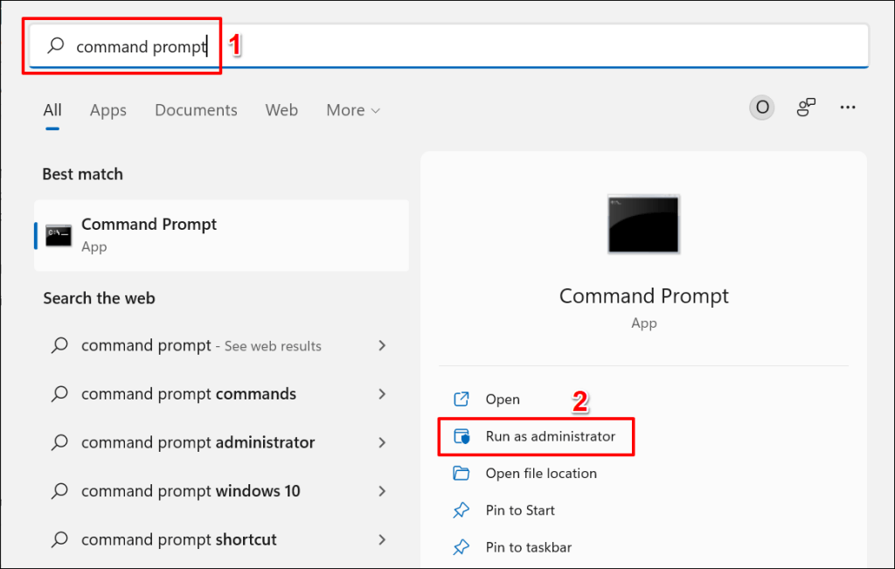Open the search options ellipsis menu
The width and height of the screenshot is (895, 569).
847,107
